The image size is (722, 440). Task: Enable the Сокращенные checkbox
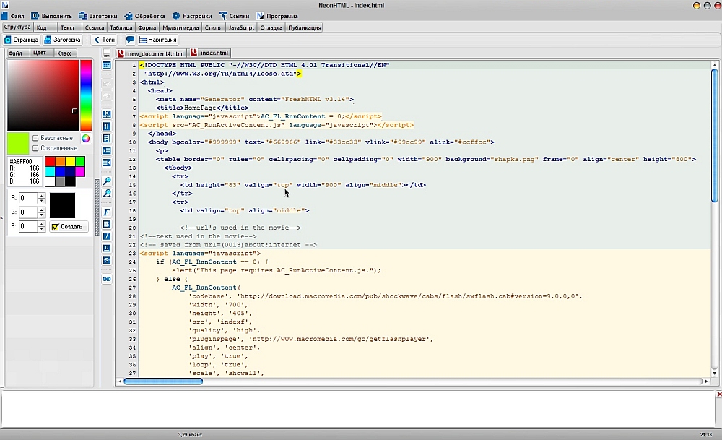36,148
